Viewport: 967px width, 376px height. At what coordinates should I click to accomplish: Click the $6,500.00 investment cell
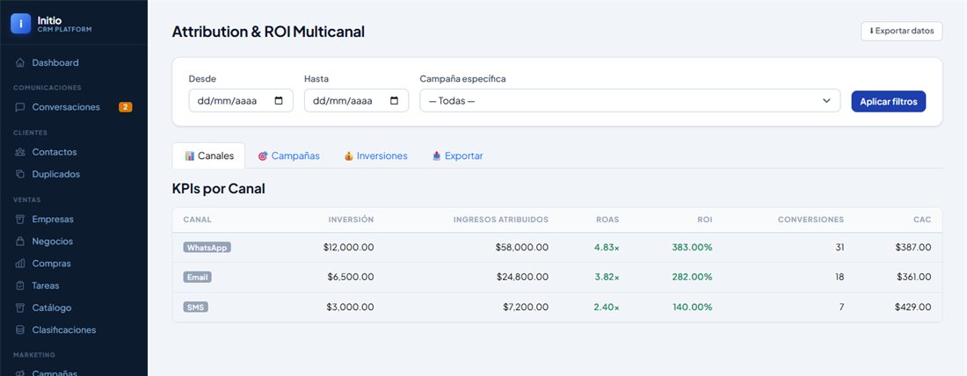pyautogui.click(x=350, y=278)
